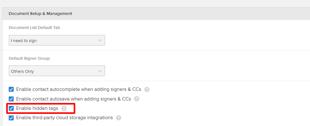This screenshot has height=126, width=310.
Task: Toggle the Enable hidden tags checkbox
Action: pyautogui.click(x=11, y=108)
